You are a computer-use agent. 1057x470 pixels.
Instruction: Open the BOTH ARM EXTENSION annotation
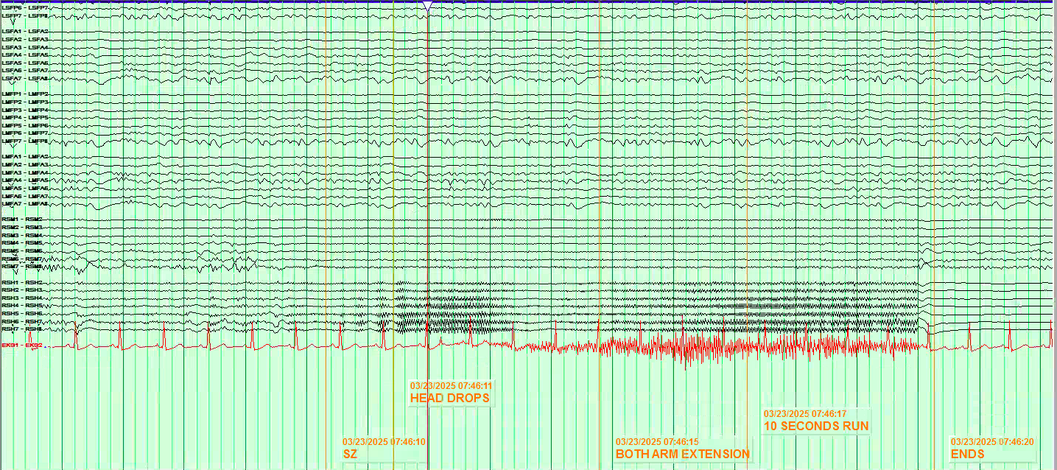(x=683, y=454)
